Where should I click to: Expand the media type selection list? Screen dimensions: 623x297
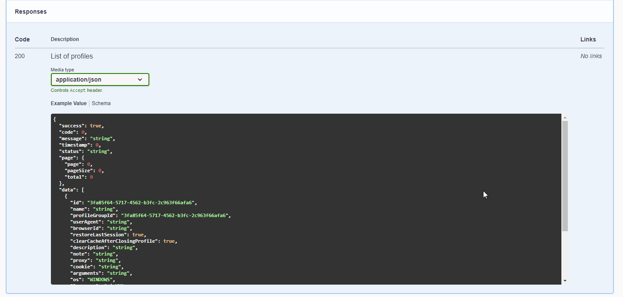[100, 79]
